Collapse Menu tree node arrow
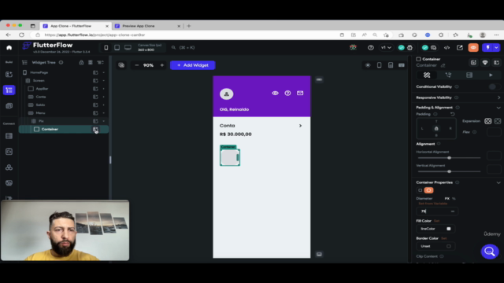 (x=103, y=113)
